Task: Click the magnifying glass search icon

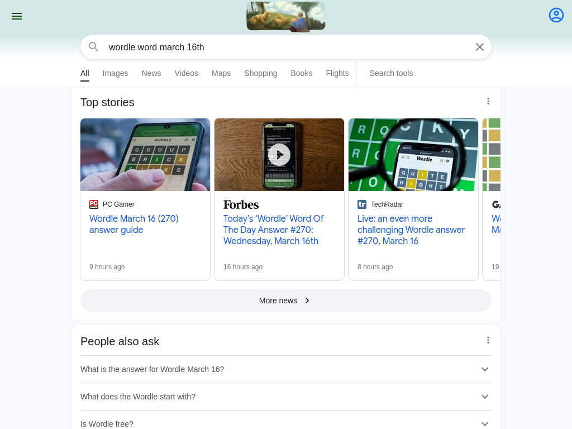Action: point(94,47)
